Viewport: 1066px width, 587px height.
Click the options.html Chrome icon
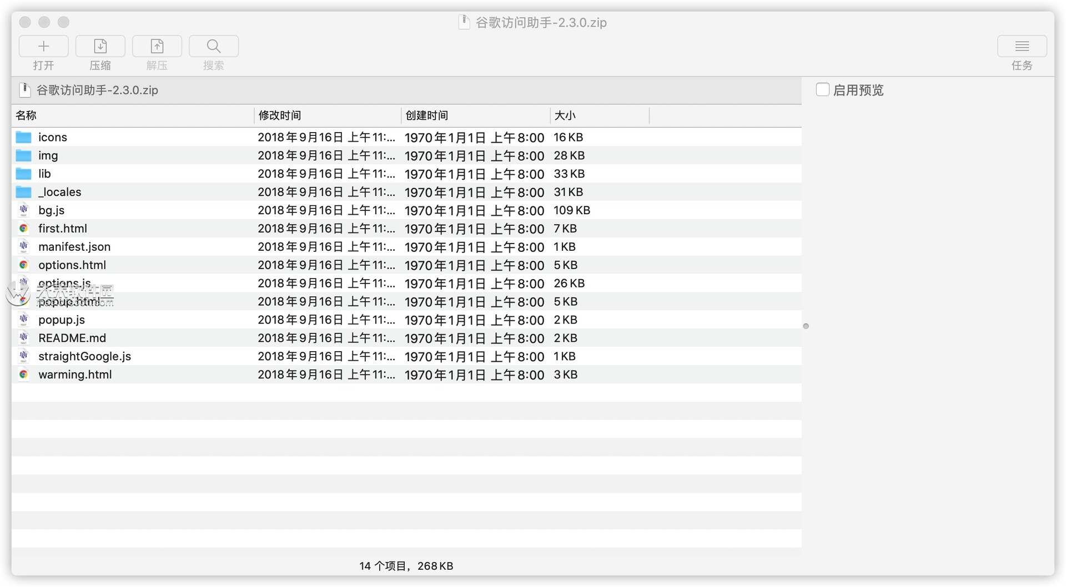23,265
